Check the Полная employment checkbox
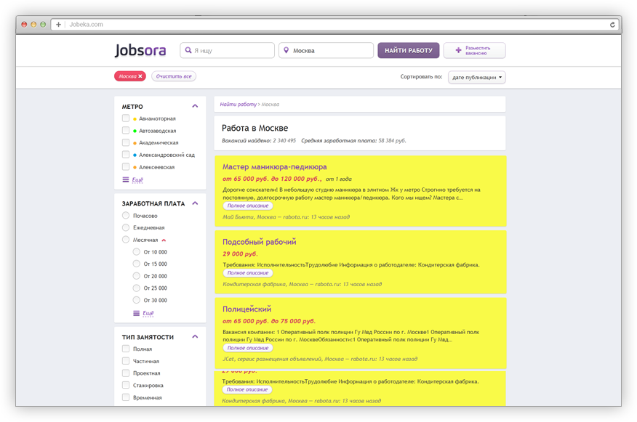 [126, 349]
